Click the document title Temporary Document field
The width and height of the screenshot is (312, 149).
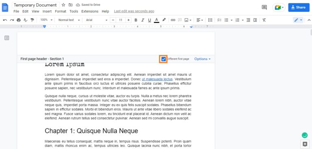(35, 5)
